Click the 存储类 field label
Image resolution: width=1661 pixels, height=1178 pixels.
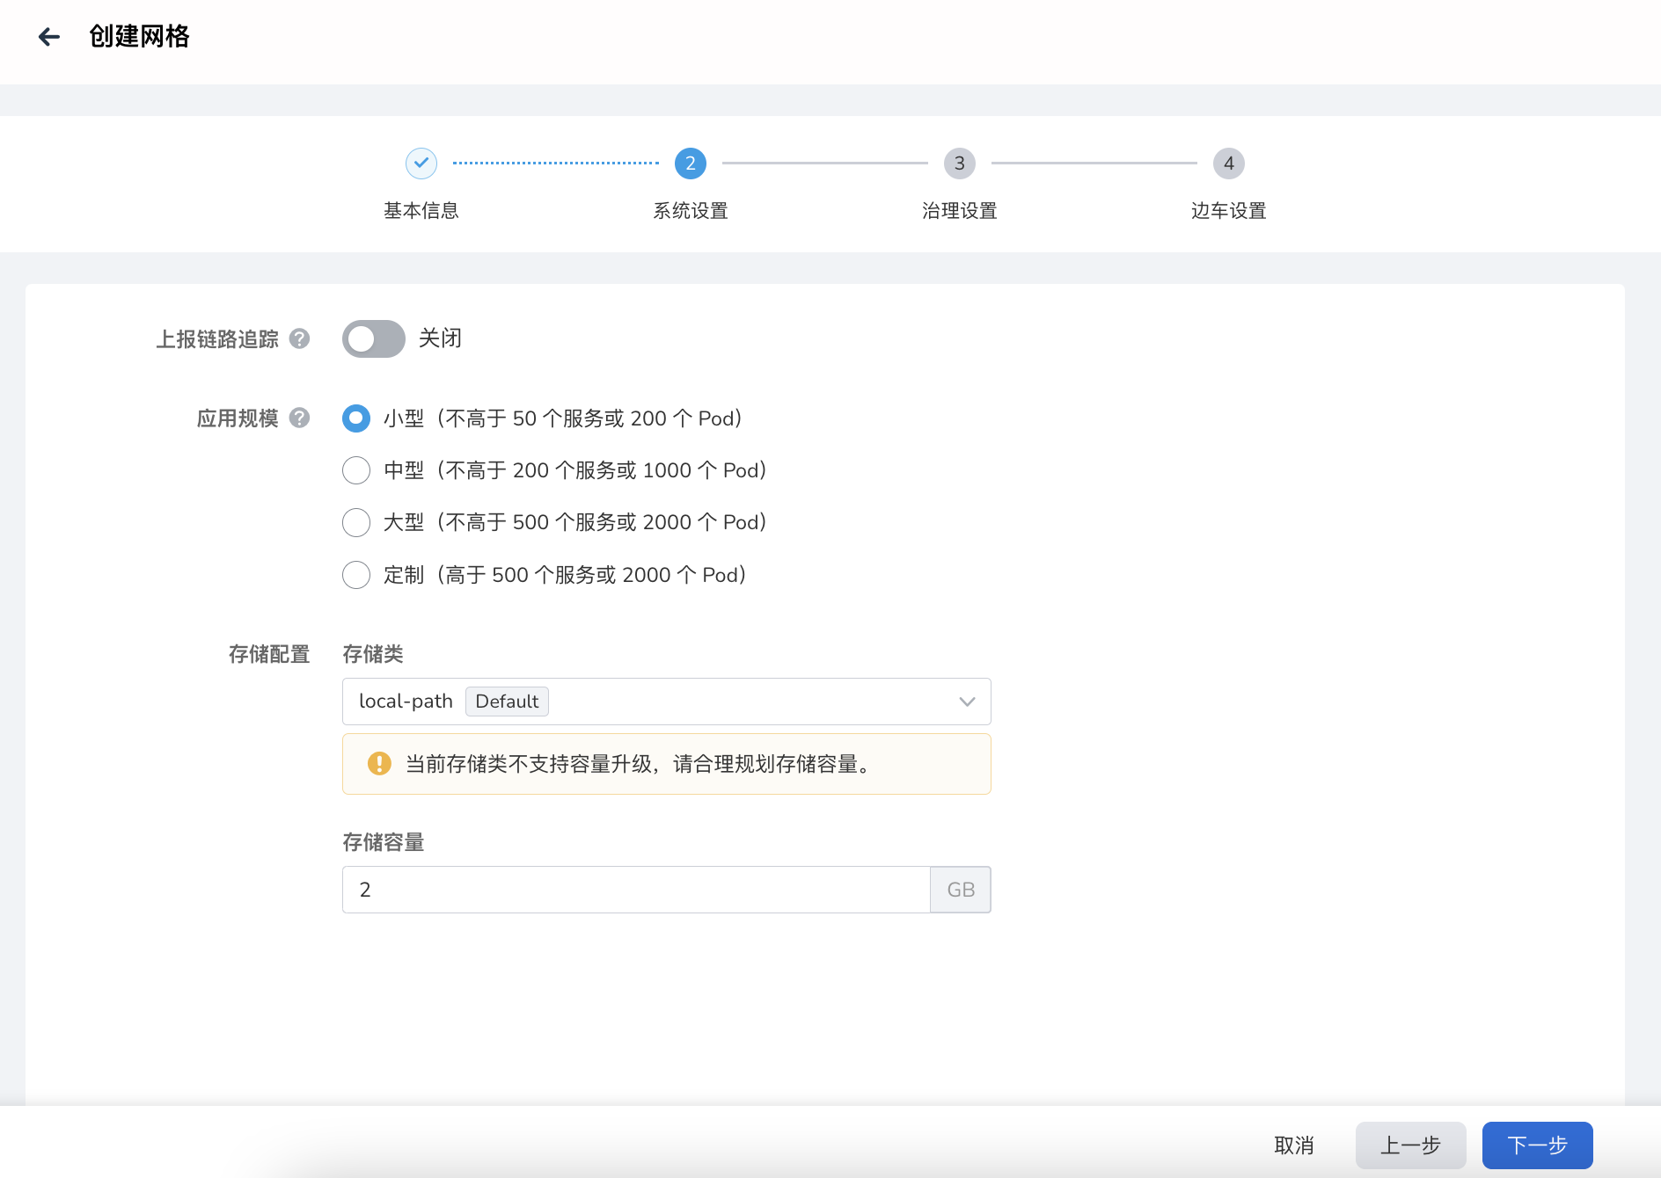373,654
